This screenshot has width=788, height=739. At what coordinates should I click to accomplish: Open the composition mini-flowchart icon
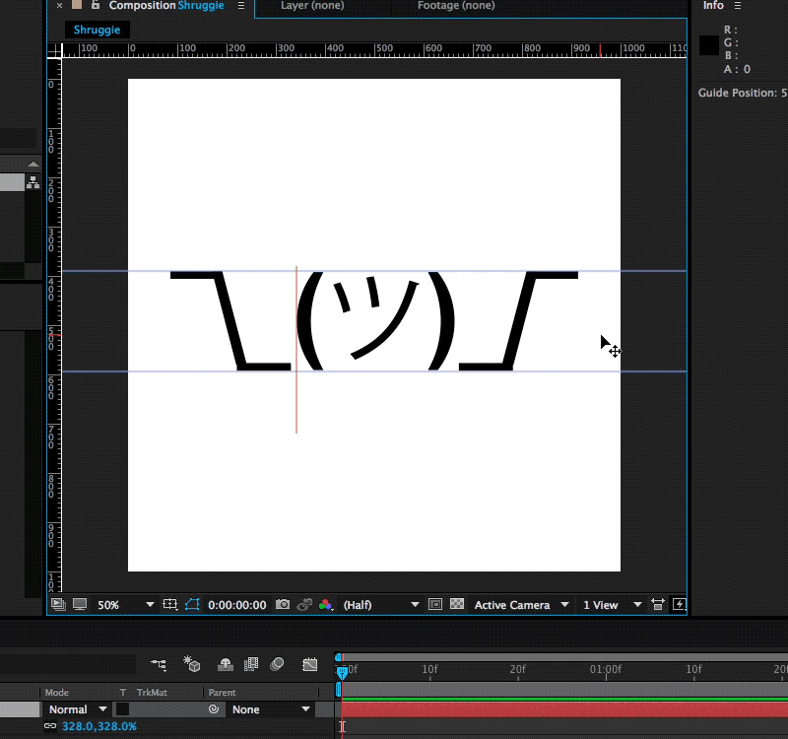pyautogui.click(x=159, y=664)
